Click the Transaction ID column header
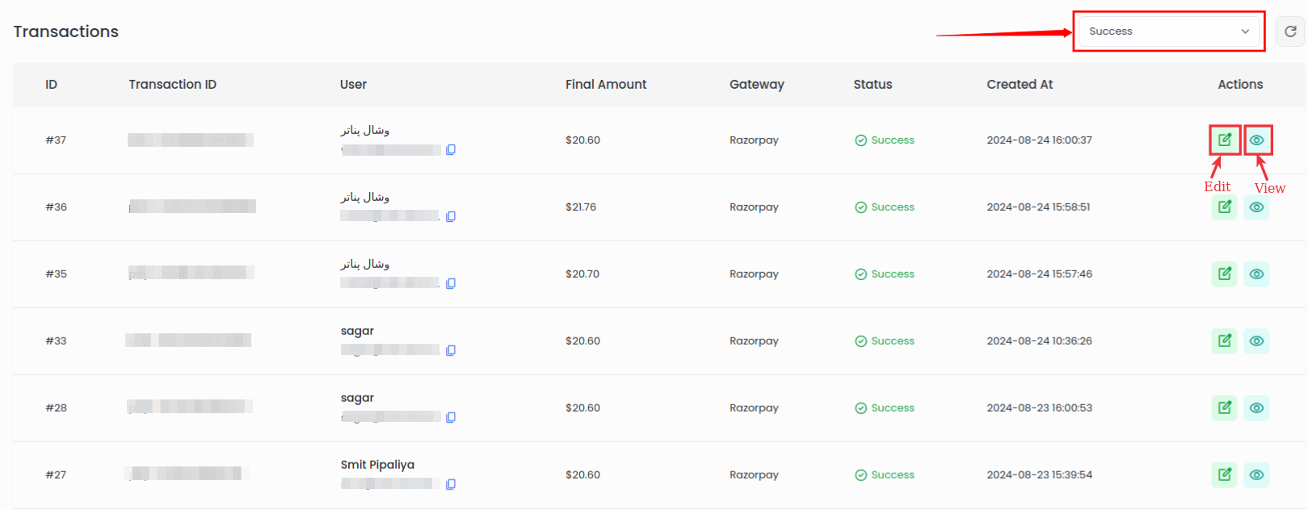Image resolution: width=1308 pixels, height=510 pixels. point(172,85)
